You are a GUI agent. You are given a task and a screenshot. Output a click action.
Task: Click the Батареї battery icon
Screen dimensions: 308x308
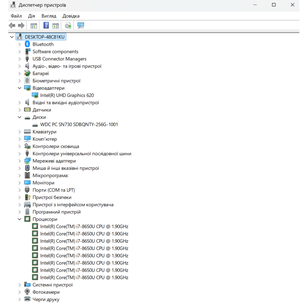27,74
